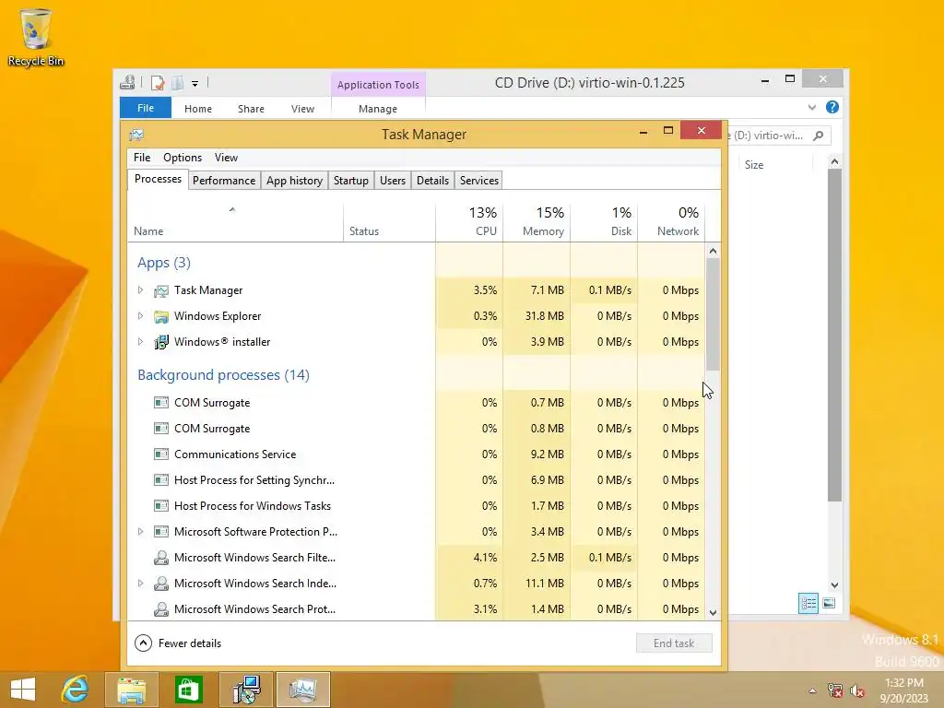Click the installer taskbar icon
Screen dimensions: 944x708
[246, 690]
